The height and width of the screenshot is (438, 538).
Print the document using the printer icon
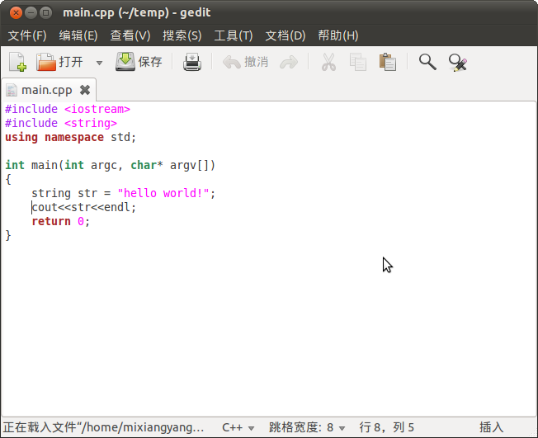[192, 62]
